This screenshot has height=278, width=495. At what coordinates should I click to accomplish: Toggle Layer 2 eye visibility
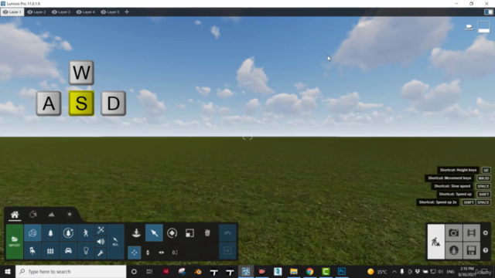[30, 12]
